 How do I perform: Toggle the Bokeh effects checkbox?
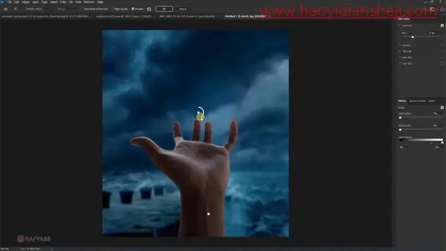coord(442,107)
